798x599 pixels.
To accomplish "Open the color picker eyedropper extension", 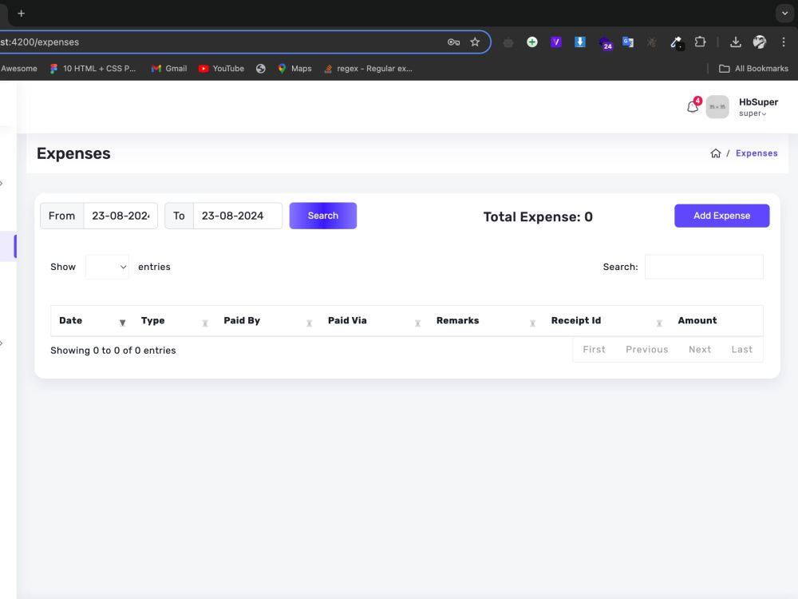I will (x=677, y=43).
